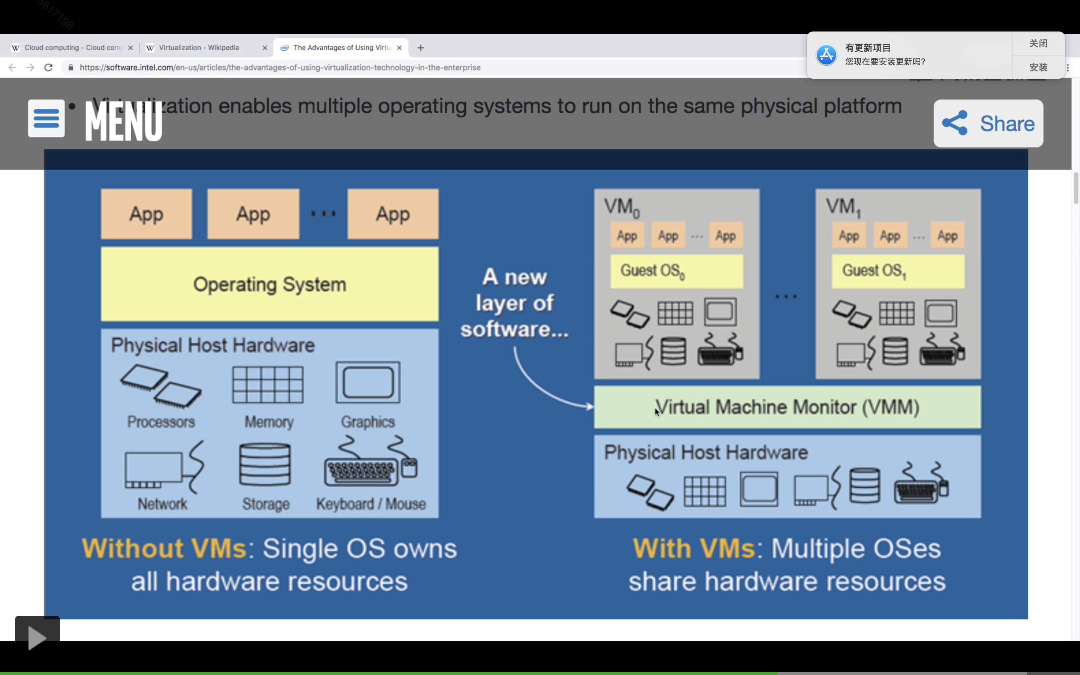1080x675 pixels.
Task: Go back with the browser back arrow
Action: coord(12,67)
